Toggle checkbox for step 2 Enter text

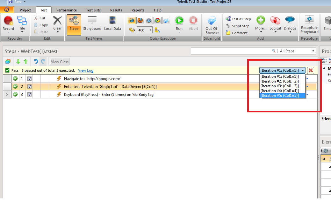point(29,86)
